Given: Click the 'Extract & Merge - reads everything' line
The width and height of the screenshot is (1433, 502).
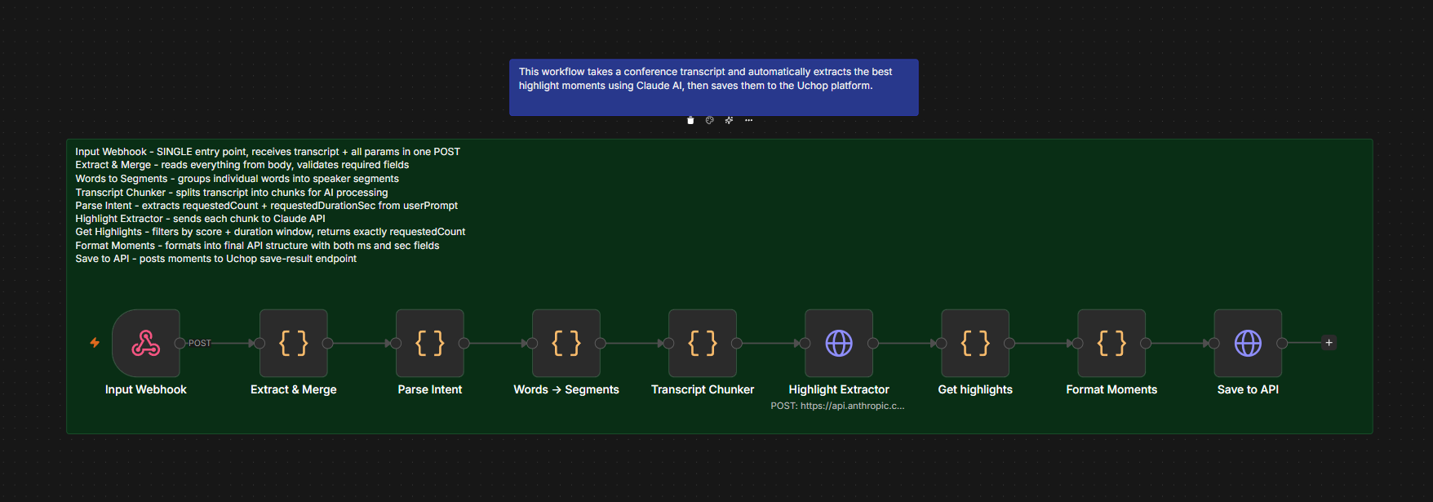Looking at the screenshot, I should 242,165.
